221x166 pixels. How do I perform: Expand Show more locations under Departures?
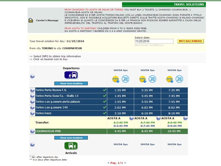(71, 83)
